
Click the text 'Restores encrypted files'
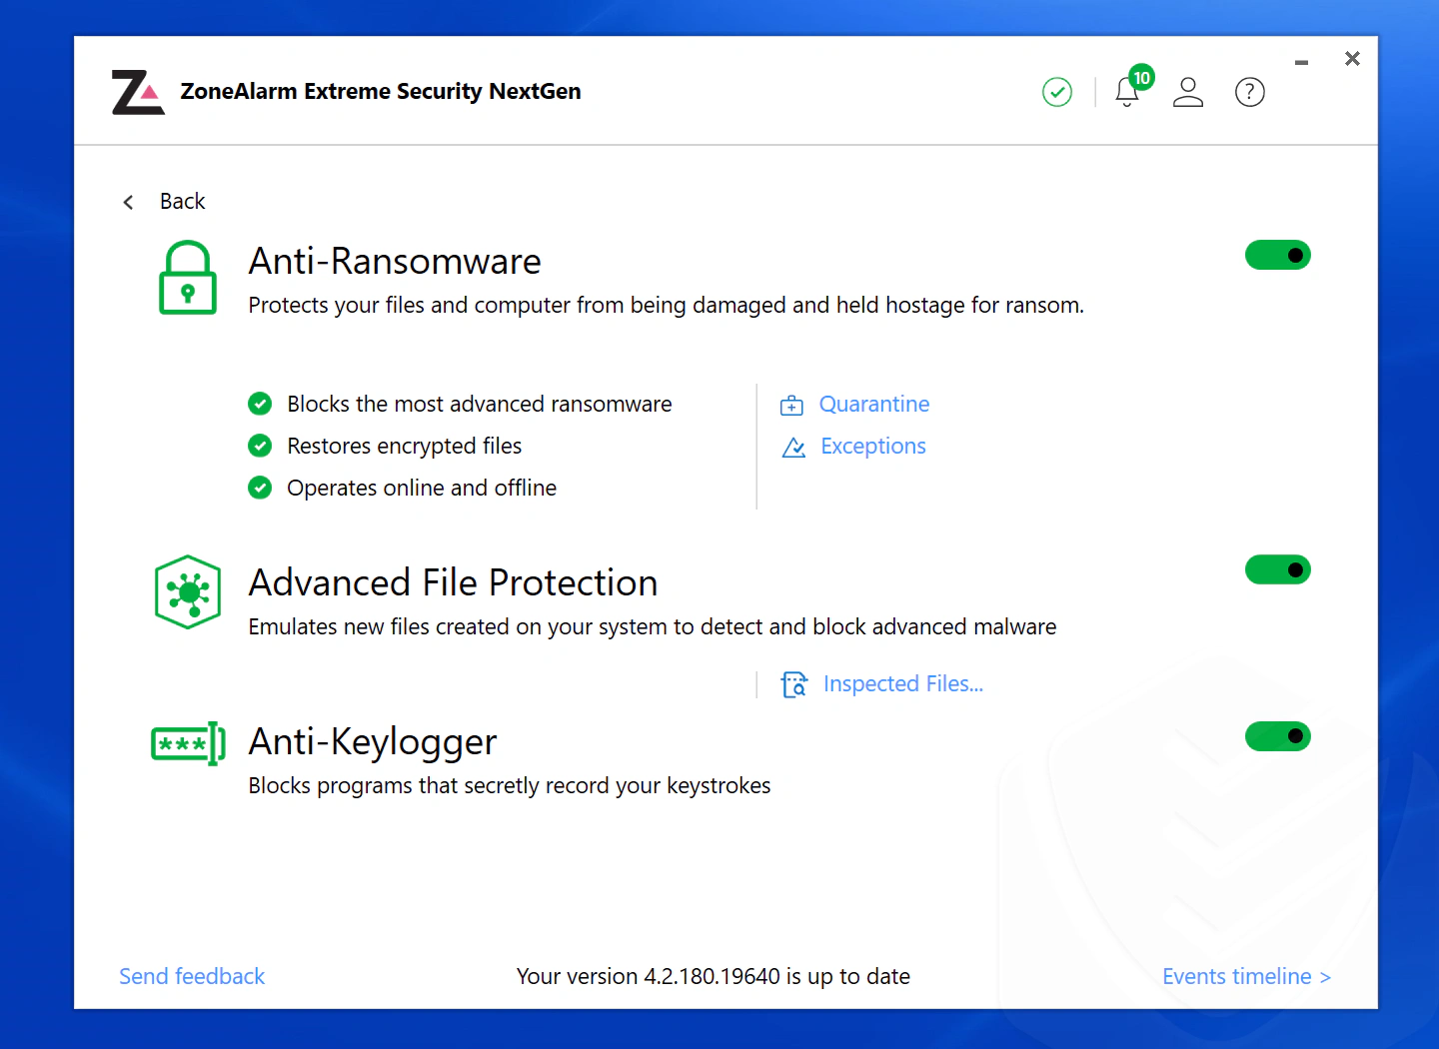[405, 446]
